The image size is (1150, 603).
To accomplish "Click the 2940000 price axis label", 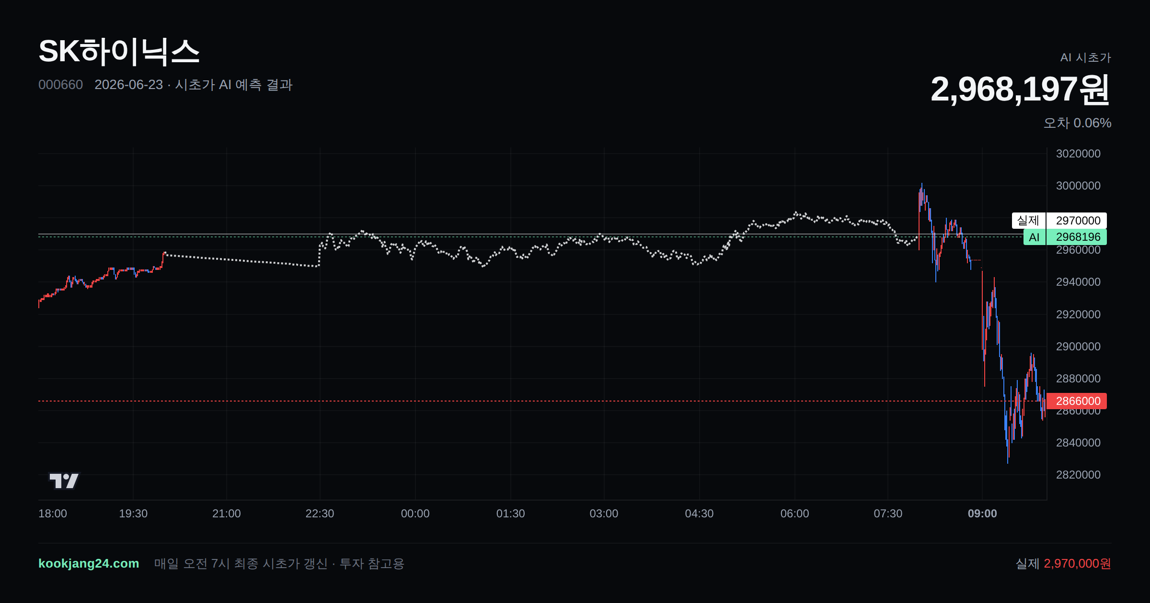I will pyautogui.click(x=1078, y=282).
